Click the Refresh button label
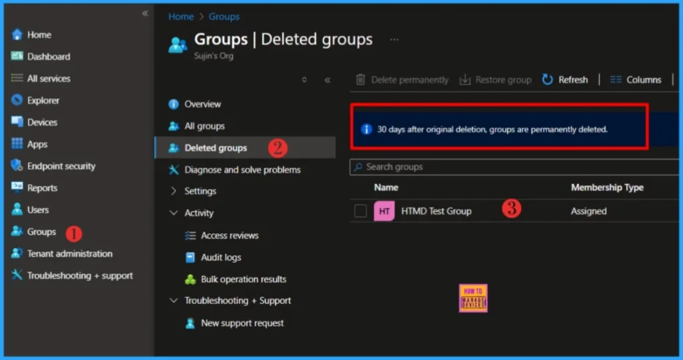Image resolution: width=683 pixels, height=360 pixels. 573,79
